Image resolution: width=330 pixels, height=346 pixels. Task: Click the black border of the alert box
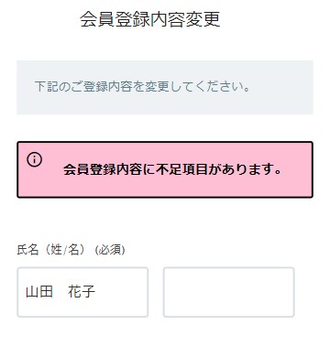coord(165,142)
